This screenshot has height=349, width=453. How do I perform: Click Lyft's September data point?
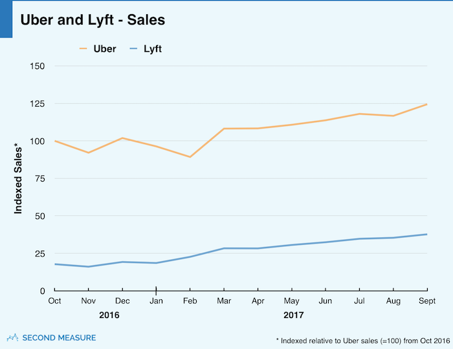tap(426, 234)
